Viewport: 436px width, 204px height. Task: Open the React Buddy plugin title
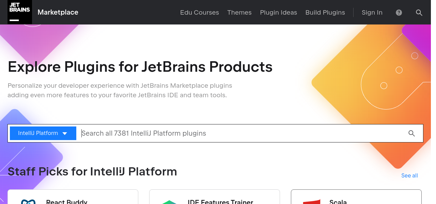[x=67, y=202]
